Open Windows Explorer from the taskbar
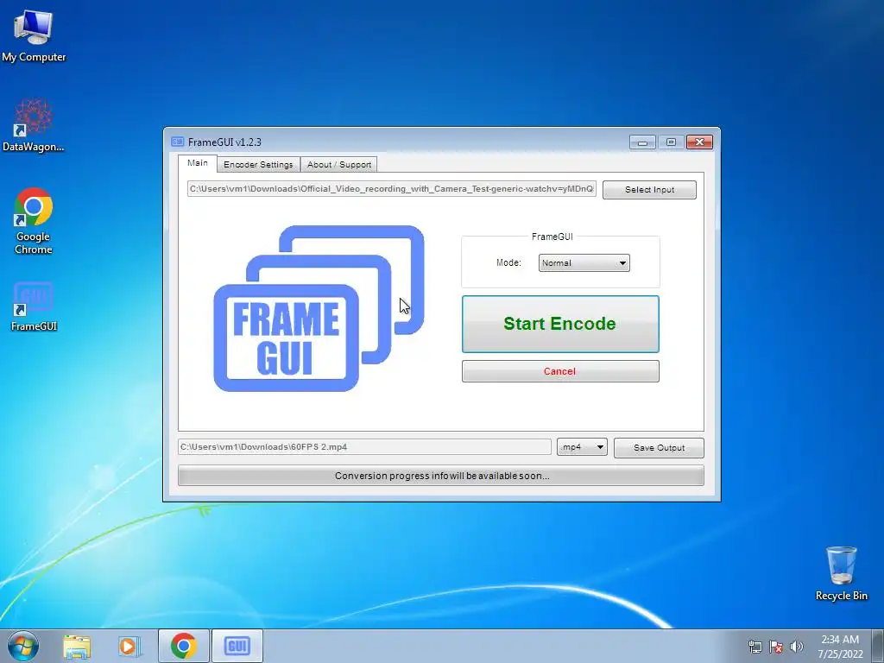Image resolution: width=884 pixels, height=663 pixels. point(77,646)
